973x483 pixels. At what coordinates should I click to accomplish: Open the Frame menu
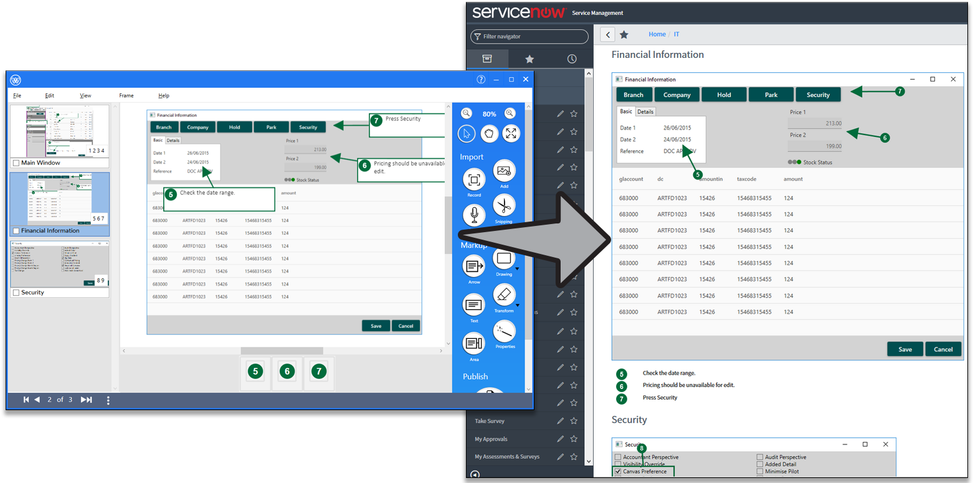pyautogui.click(x=126, y=96)
